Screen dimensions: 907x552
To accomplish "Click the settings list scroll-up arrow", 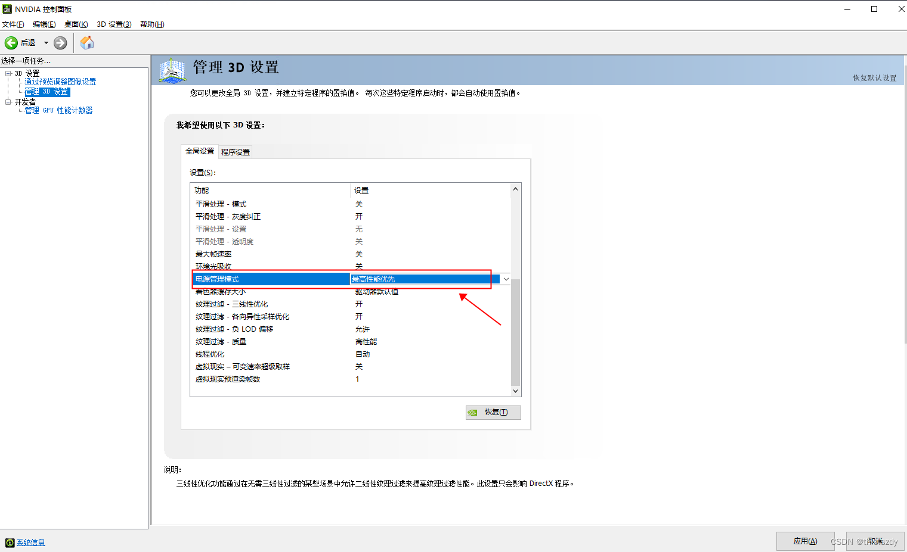I will point(516,189).
